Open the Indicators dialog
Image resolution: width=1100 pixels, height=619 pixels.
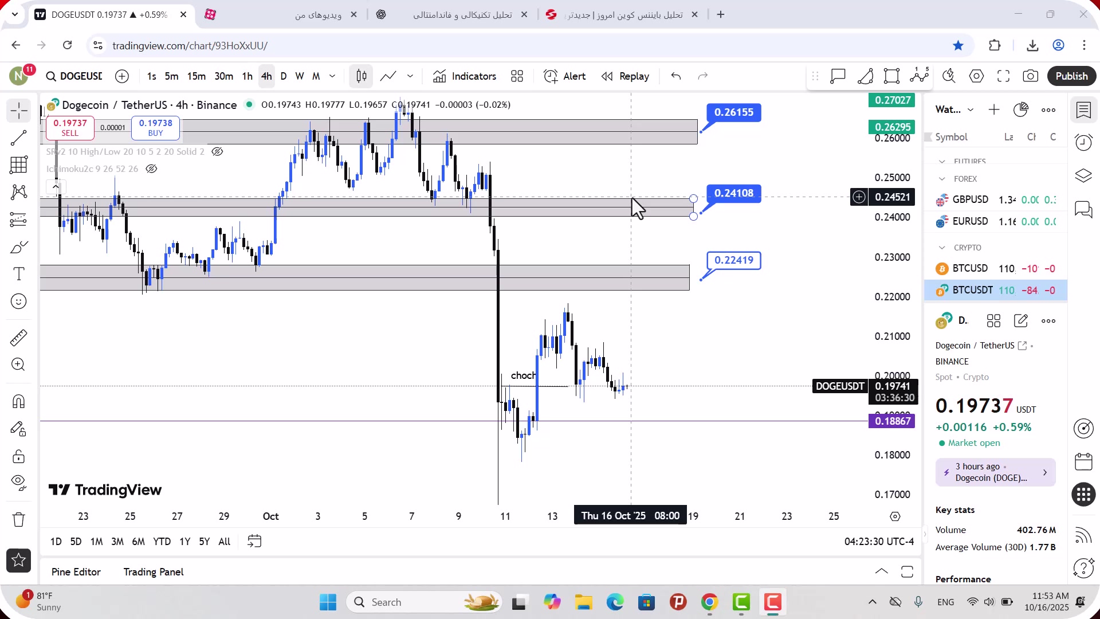click(x=465, y=76)
